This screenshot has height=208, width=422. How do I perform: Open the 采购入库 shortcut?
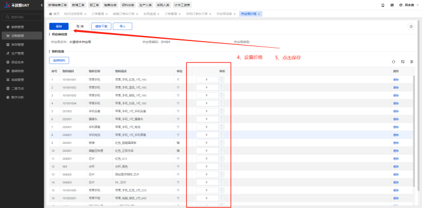click(163, 5)
